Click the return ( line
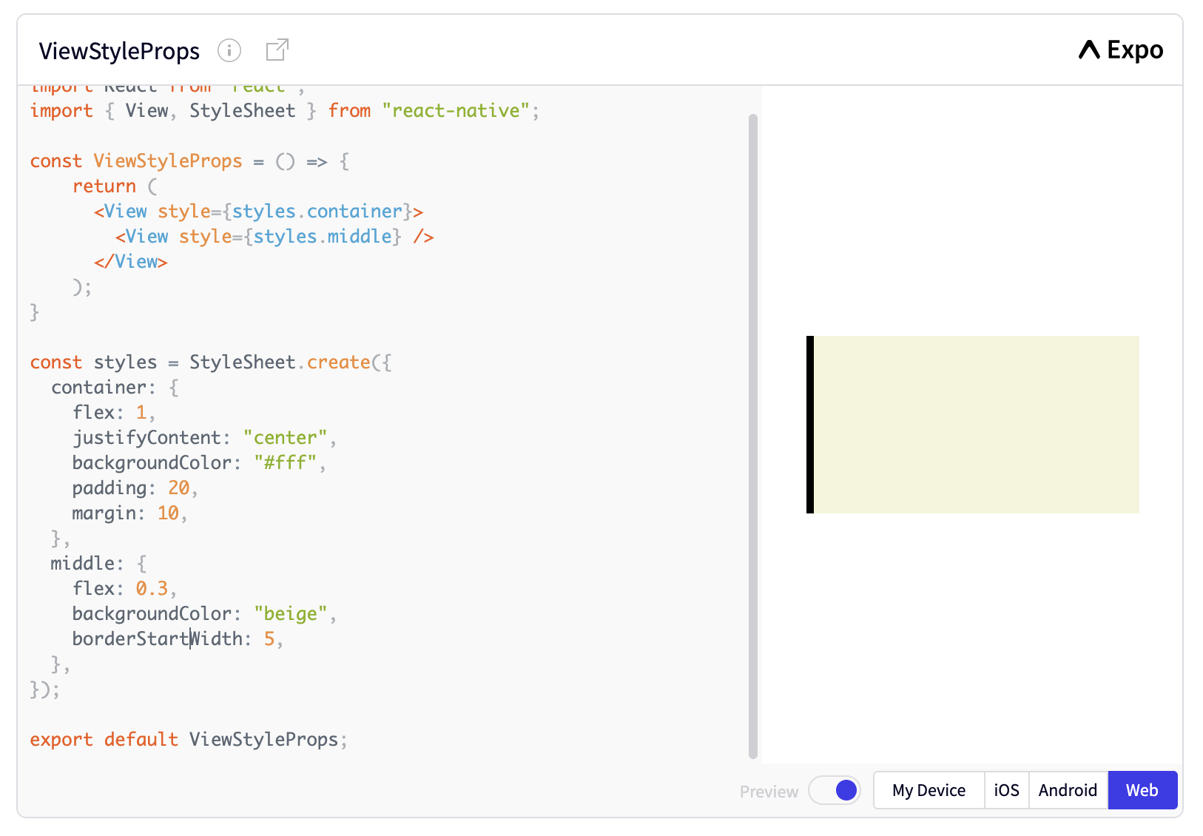The height and width of the screenshot is (836, 1203). (x=115, y=186)
